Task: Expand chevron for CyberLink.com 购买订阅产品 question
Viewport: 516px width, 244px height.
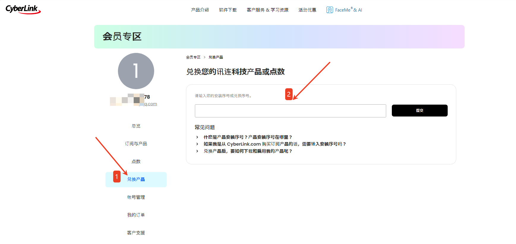Action: (x=197, y=144)
